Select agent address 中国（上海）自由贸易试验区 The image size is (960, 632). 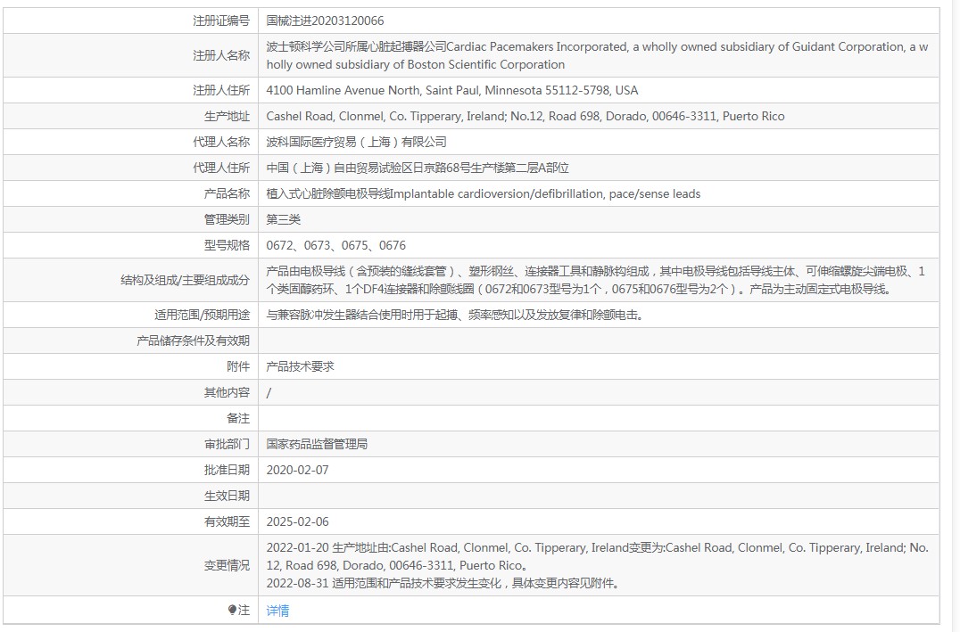pyautogui.click(x=418, y=168)
